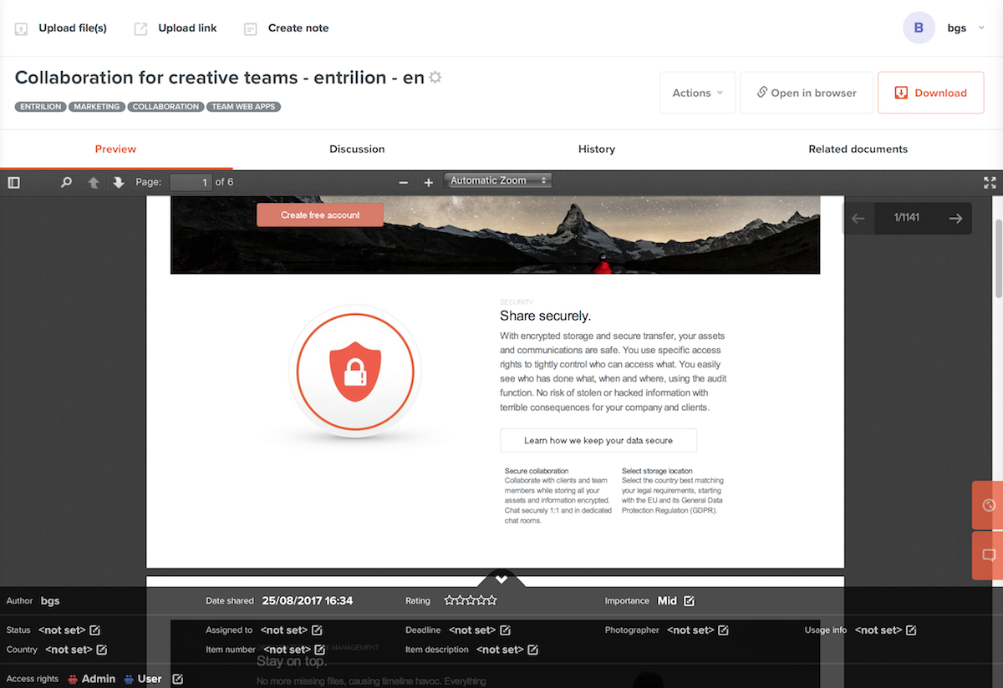Go to the previous page with up arrow
1003x688 pixels.
coord(94,182)
